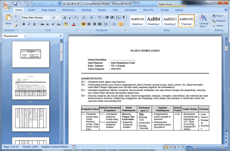Image resolution: width=230 pixels, height=151 pixels.
Task: Decrease paragraph indent
Action: 107,18
